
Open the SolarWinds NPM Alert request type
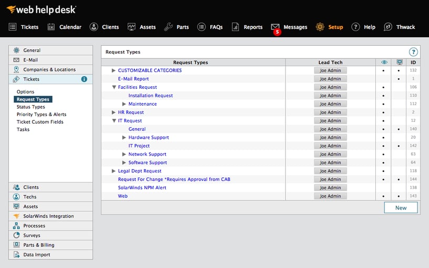[x=142, y=188]
